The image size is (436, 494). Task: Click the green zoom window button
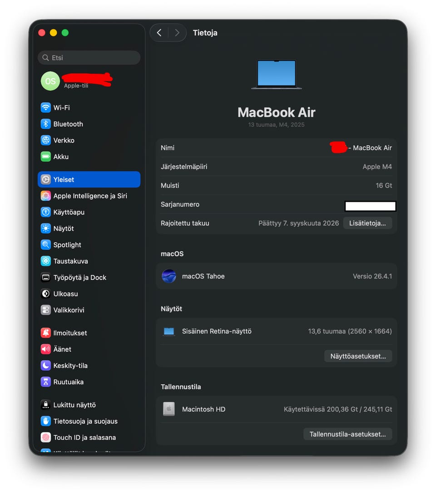click(65, 33)
